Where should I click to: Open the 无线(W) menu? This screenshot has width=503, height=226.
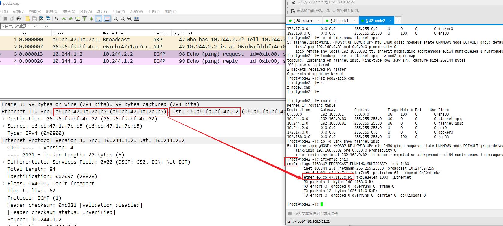point(136,11)
